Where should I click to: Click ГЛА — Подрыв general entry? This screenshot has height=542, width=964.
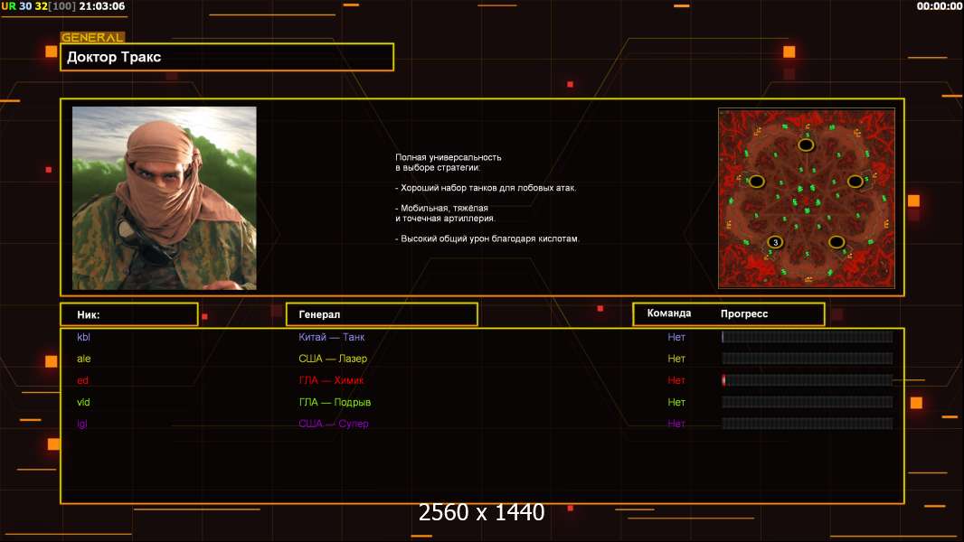[335, 402]
